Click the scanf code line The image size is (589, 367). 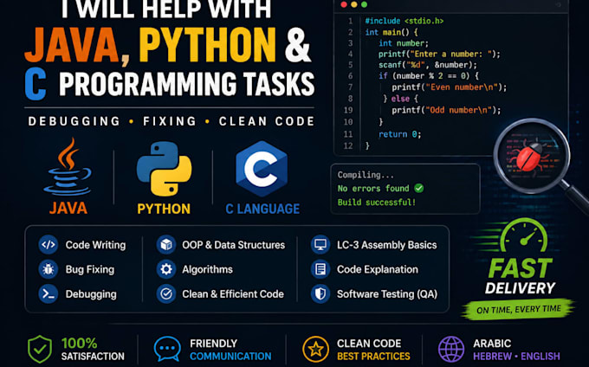coord(428,65)
